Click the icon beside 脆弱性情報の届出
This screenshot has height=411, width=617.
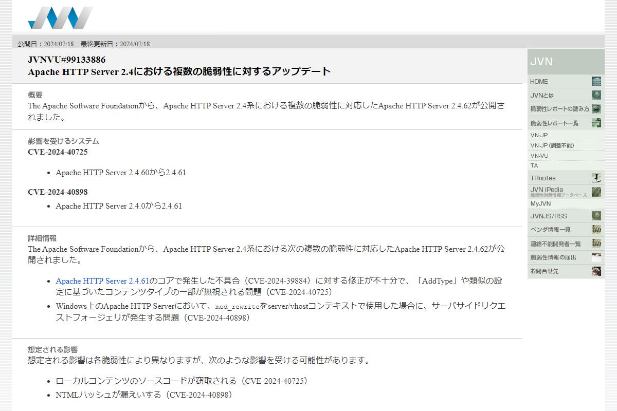point(596,257)
